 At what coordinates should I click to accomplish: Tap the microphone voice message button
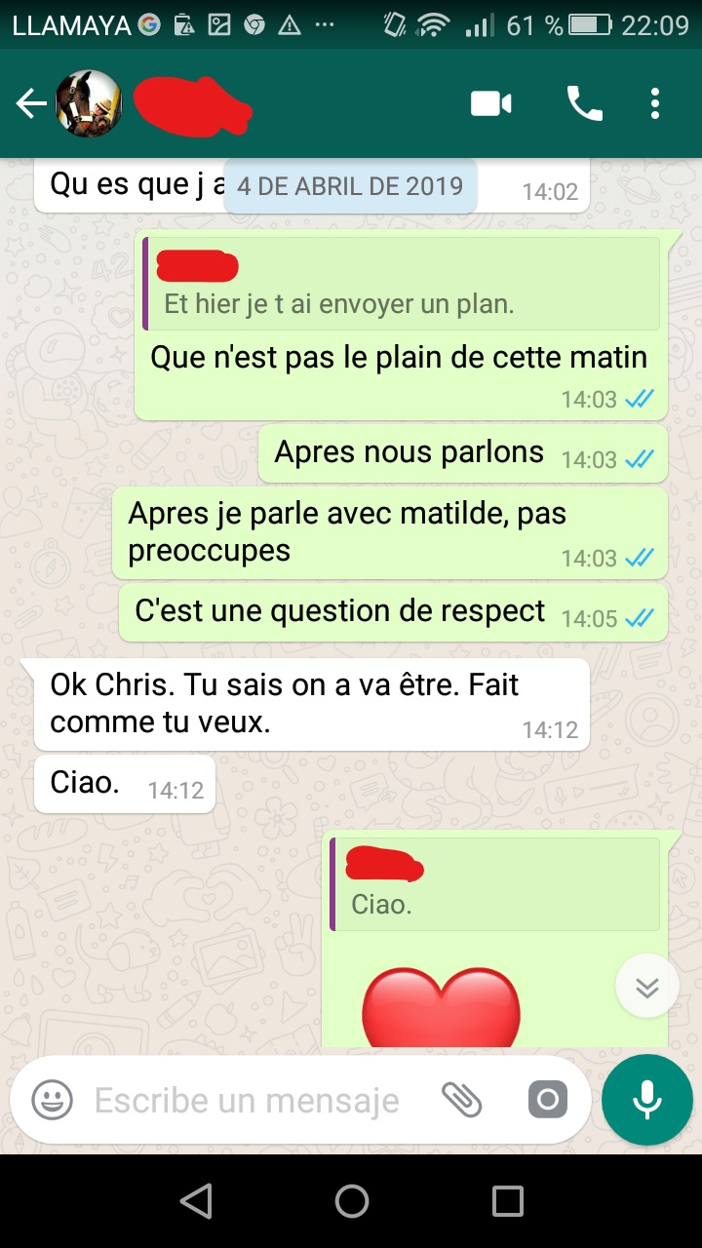[x=647, y=1100]
